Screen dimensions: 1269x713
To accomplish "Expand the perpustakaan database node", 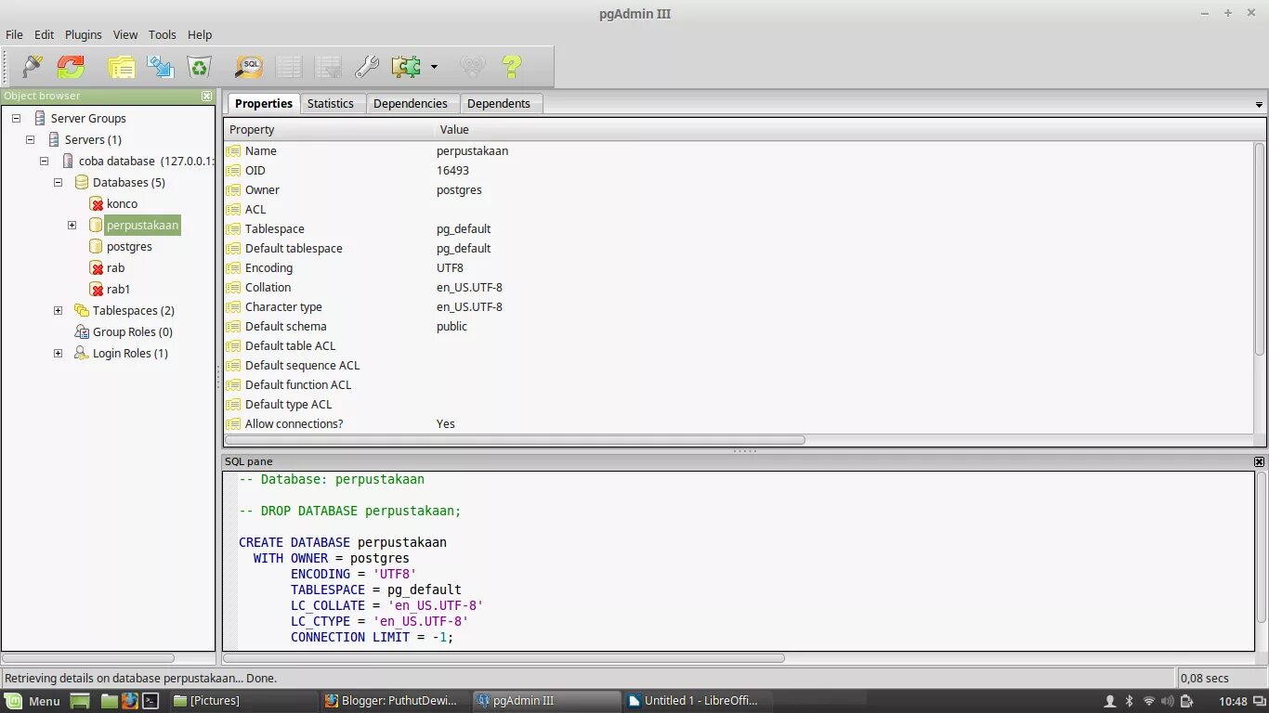I will click(x=72, y=225).
